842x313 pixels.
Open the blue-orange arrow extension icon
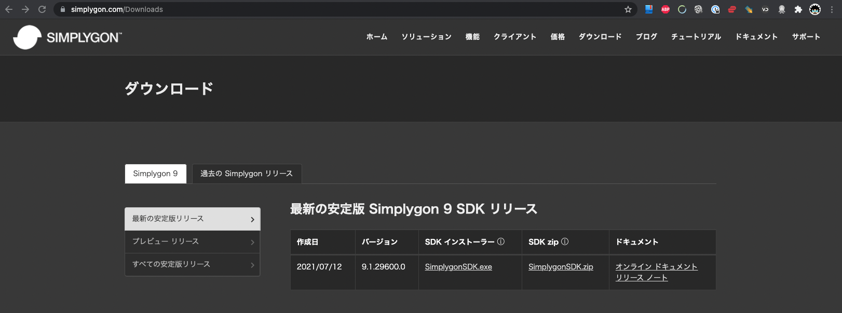click(749, 9)
